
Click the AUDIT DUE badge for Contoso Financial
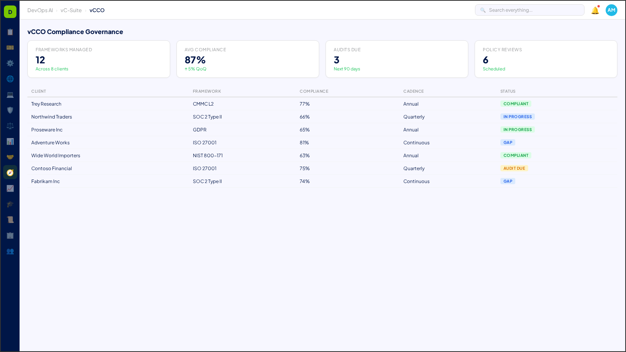(x=514, y=168)
